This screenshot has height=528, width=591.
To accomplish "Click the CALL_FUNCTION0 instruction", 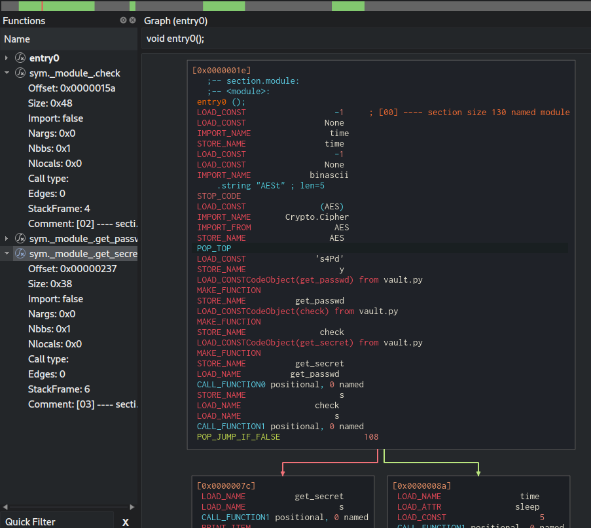I will pos(280,385).
